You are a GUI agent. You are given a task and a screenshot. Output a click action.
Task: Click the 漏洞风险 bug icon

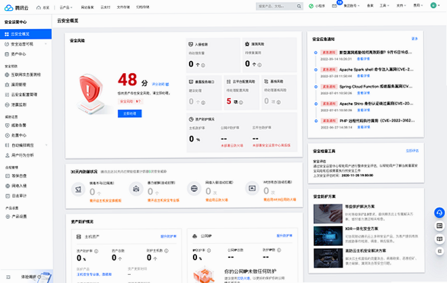(x=247, y=44)
